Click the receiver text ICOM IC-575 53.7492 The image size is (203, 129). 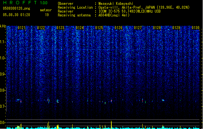coord(129,11)
